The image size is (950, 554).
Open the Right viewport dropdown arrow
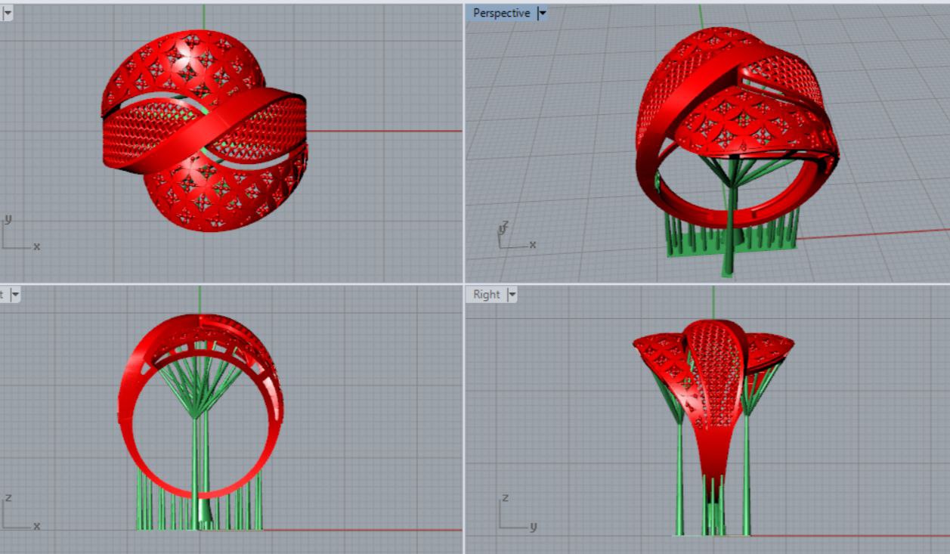point(512,294)
